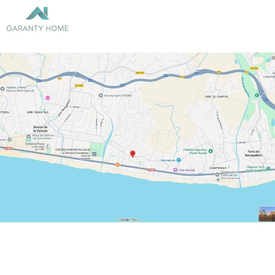Open Pabellon Deportivo Rubén Ruzafa marker
Screen dimensions: 275x275
(x=211, y=151)
